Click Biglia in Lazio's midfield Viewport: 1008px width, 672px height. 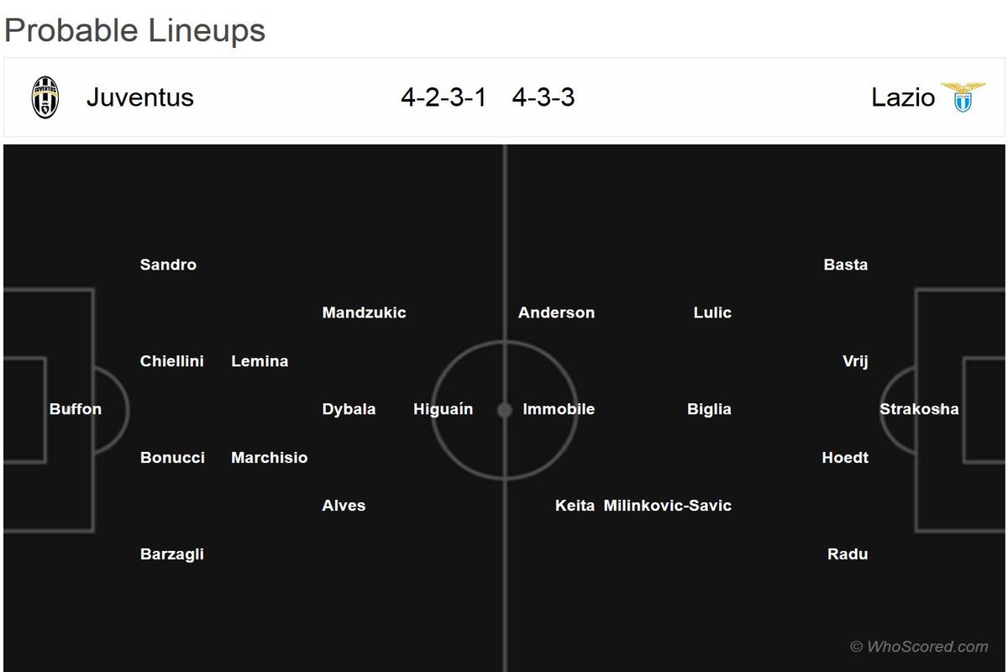[x=709, y=409]
